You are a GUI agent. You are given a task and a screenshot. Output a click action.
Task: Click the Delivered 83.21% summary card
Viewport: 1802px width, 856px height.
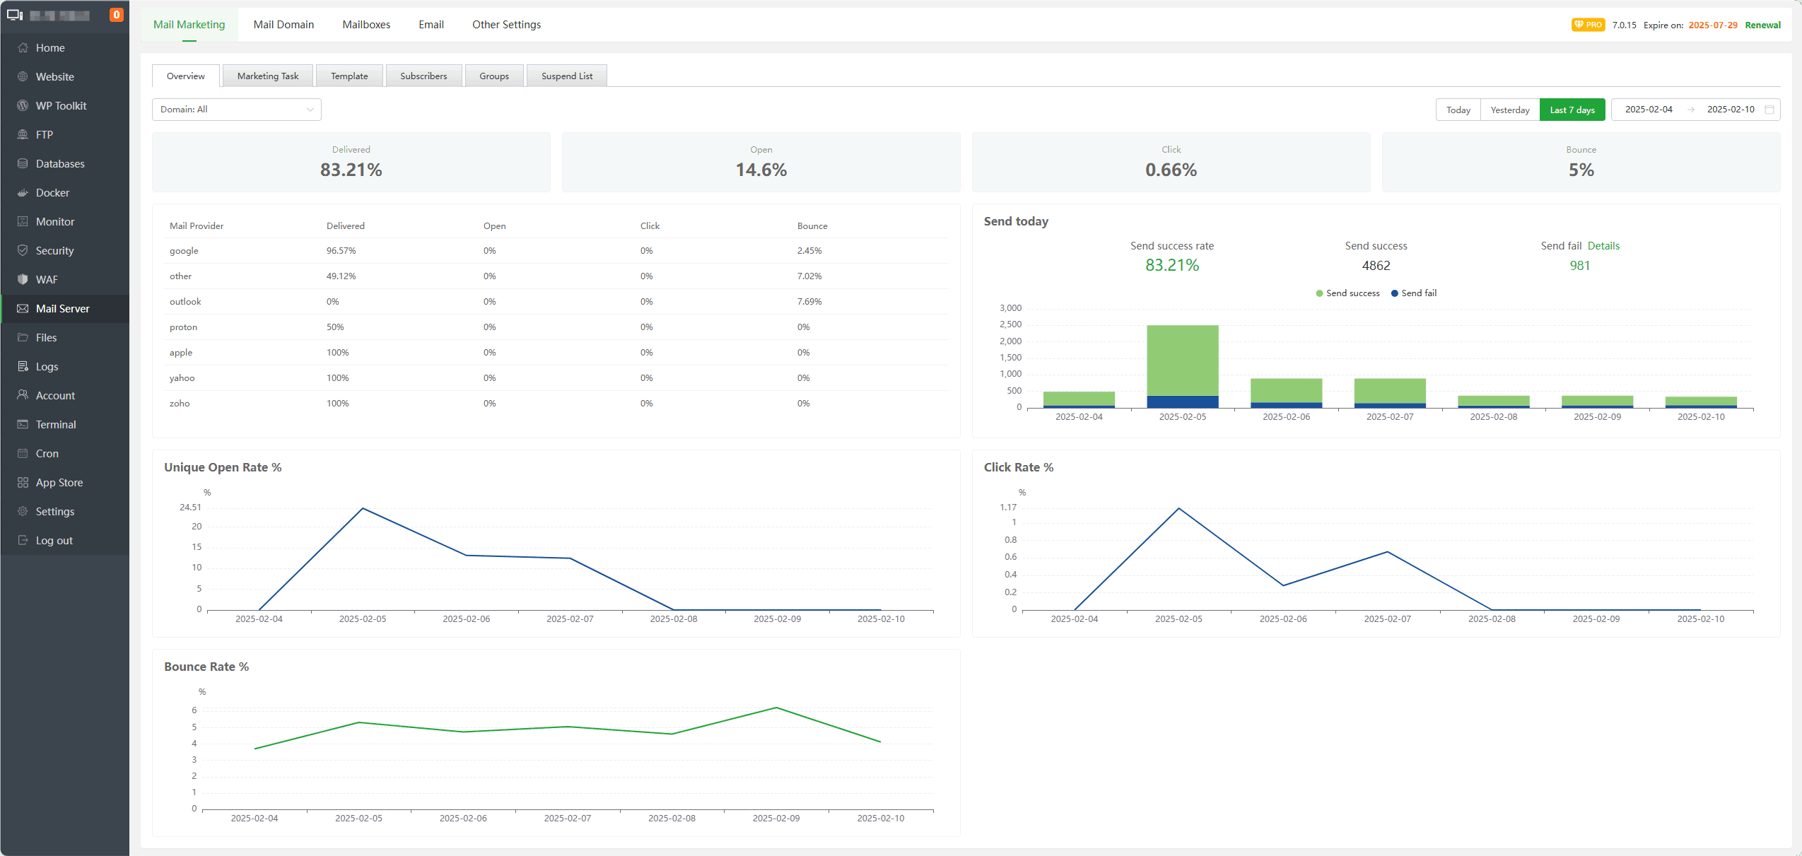click(x=351, y=162)
